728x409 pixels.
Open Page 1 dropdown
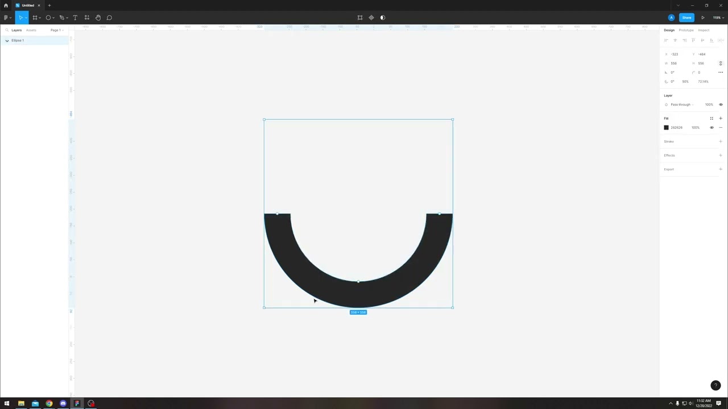56,30
